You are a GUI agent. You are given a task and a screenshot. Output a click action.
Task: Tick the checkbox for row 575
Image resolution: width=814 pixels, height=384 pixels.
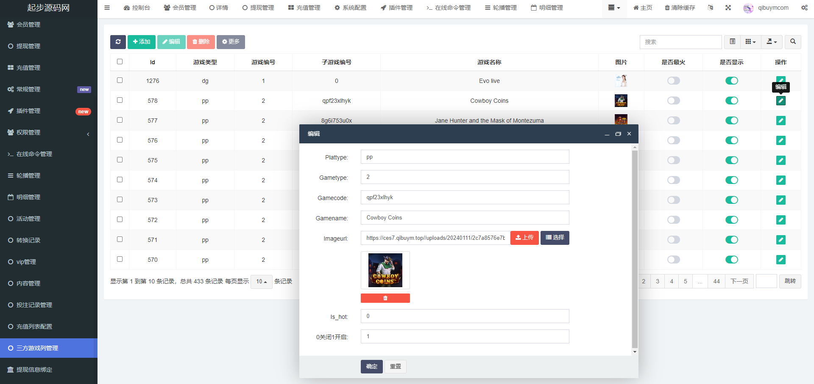(x=120, y=160)
